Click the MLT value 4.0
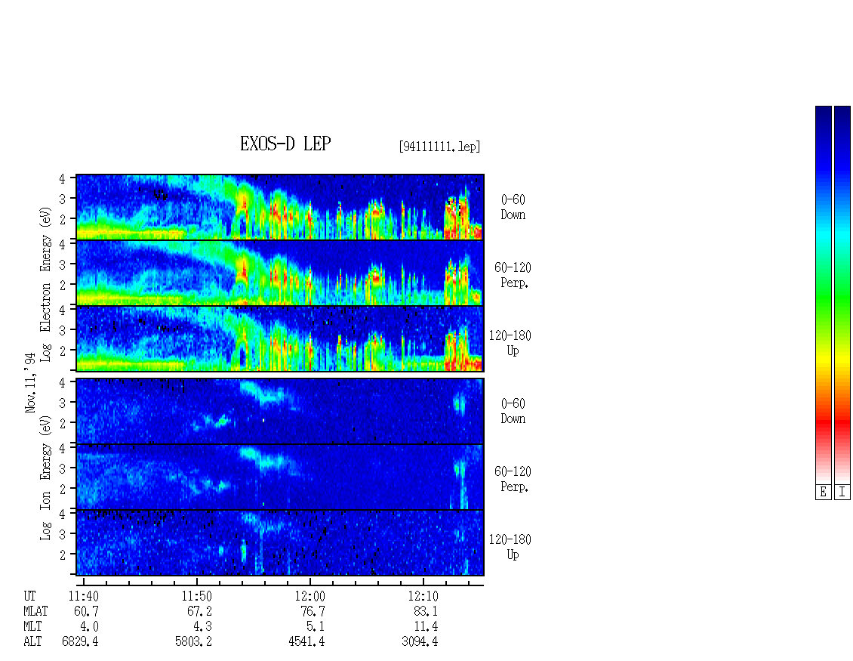The image size is (853, 661). tap(90, 627)
